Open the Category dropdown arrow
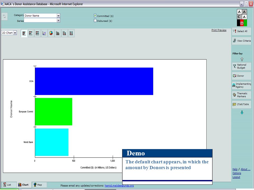This screenshot has height=190, width=254. [x=58, y=16]
